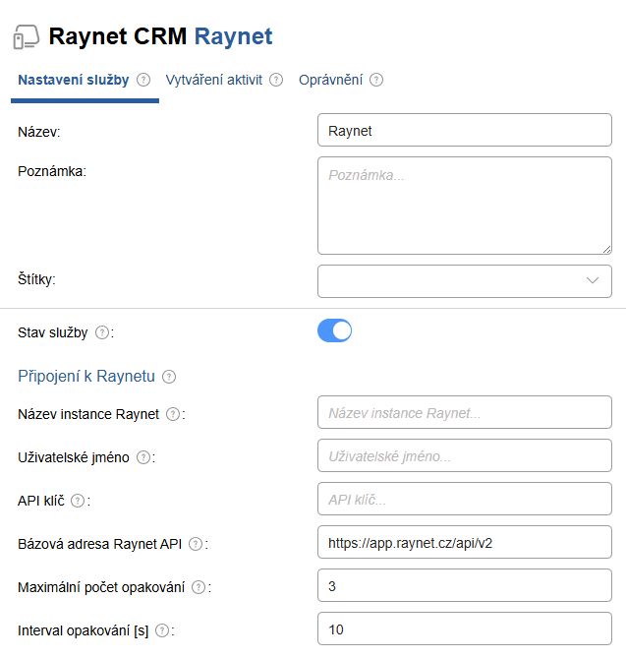Switch to Nastavení služby tab
The height and width of the screenshot is (658, 626).
click(74, 80)
